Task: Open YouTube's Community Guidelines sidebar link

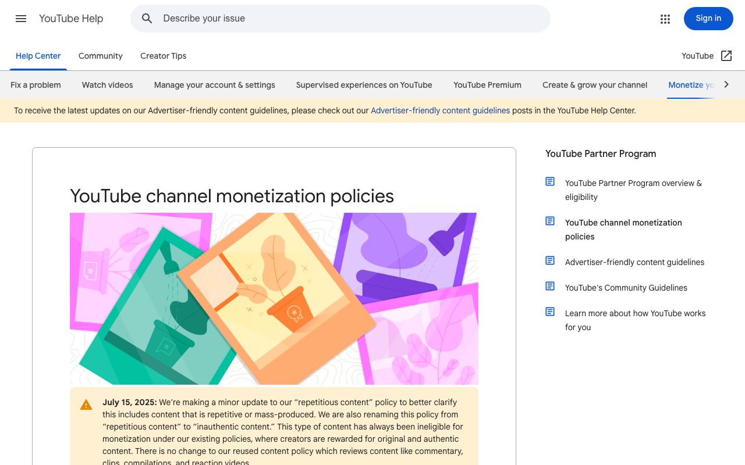Action: pos(626,288)
